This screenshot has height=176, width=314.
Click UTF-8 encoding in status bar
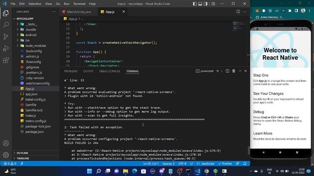point(182,163)
